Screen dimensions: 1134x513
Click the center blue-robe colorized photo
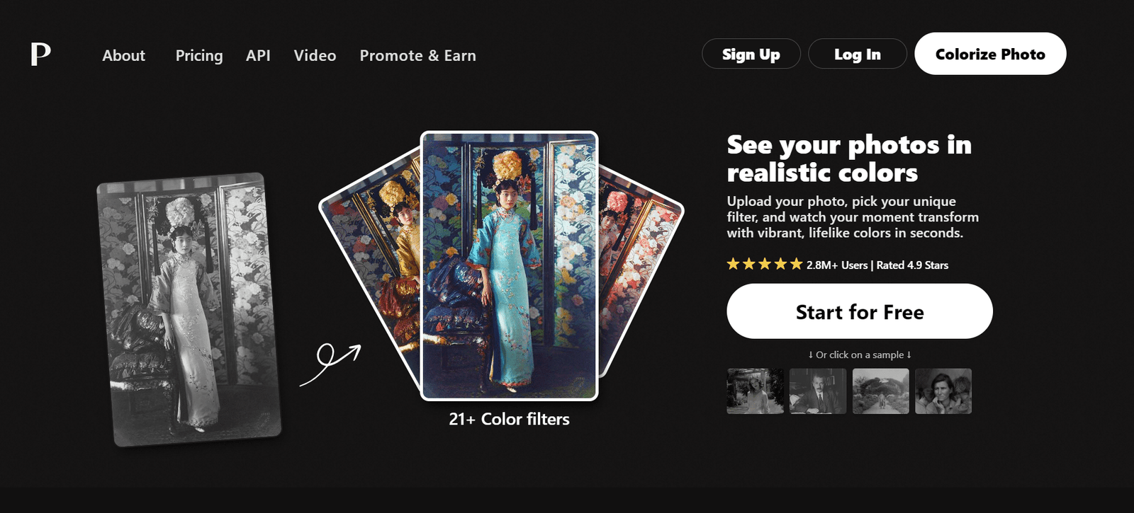[509, 266]
